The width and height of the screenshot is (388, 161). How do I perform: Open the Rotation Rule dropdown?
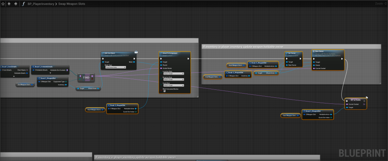[173, 80]
